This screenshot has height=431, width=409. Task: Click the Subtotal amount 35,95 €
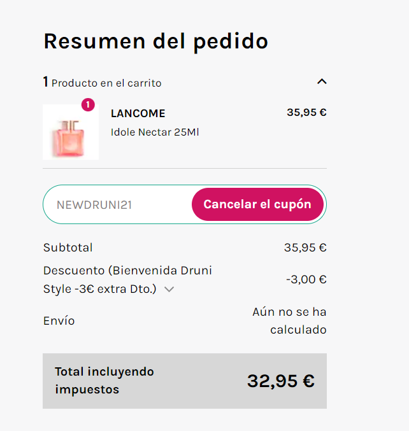tap(305, 248)
